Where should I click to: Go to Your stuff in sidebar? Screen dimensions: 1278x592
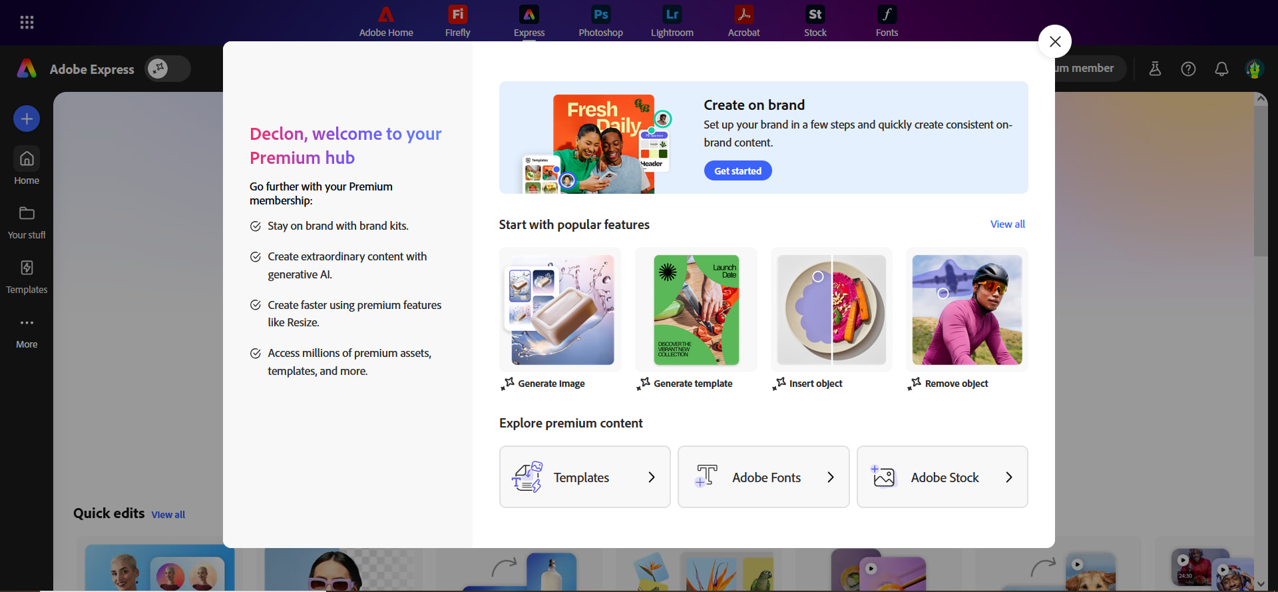(27, 222)
